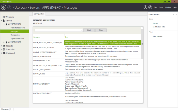Click the scroll down arrow of message list

142,102
